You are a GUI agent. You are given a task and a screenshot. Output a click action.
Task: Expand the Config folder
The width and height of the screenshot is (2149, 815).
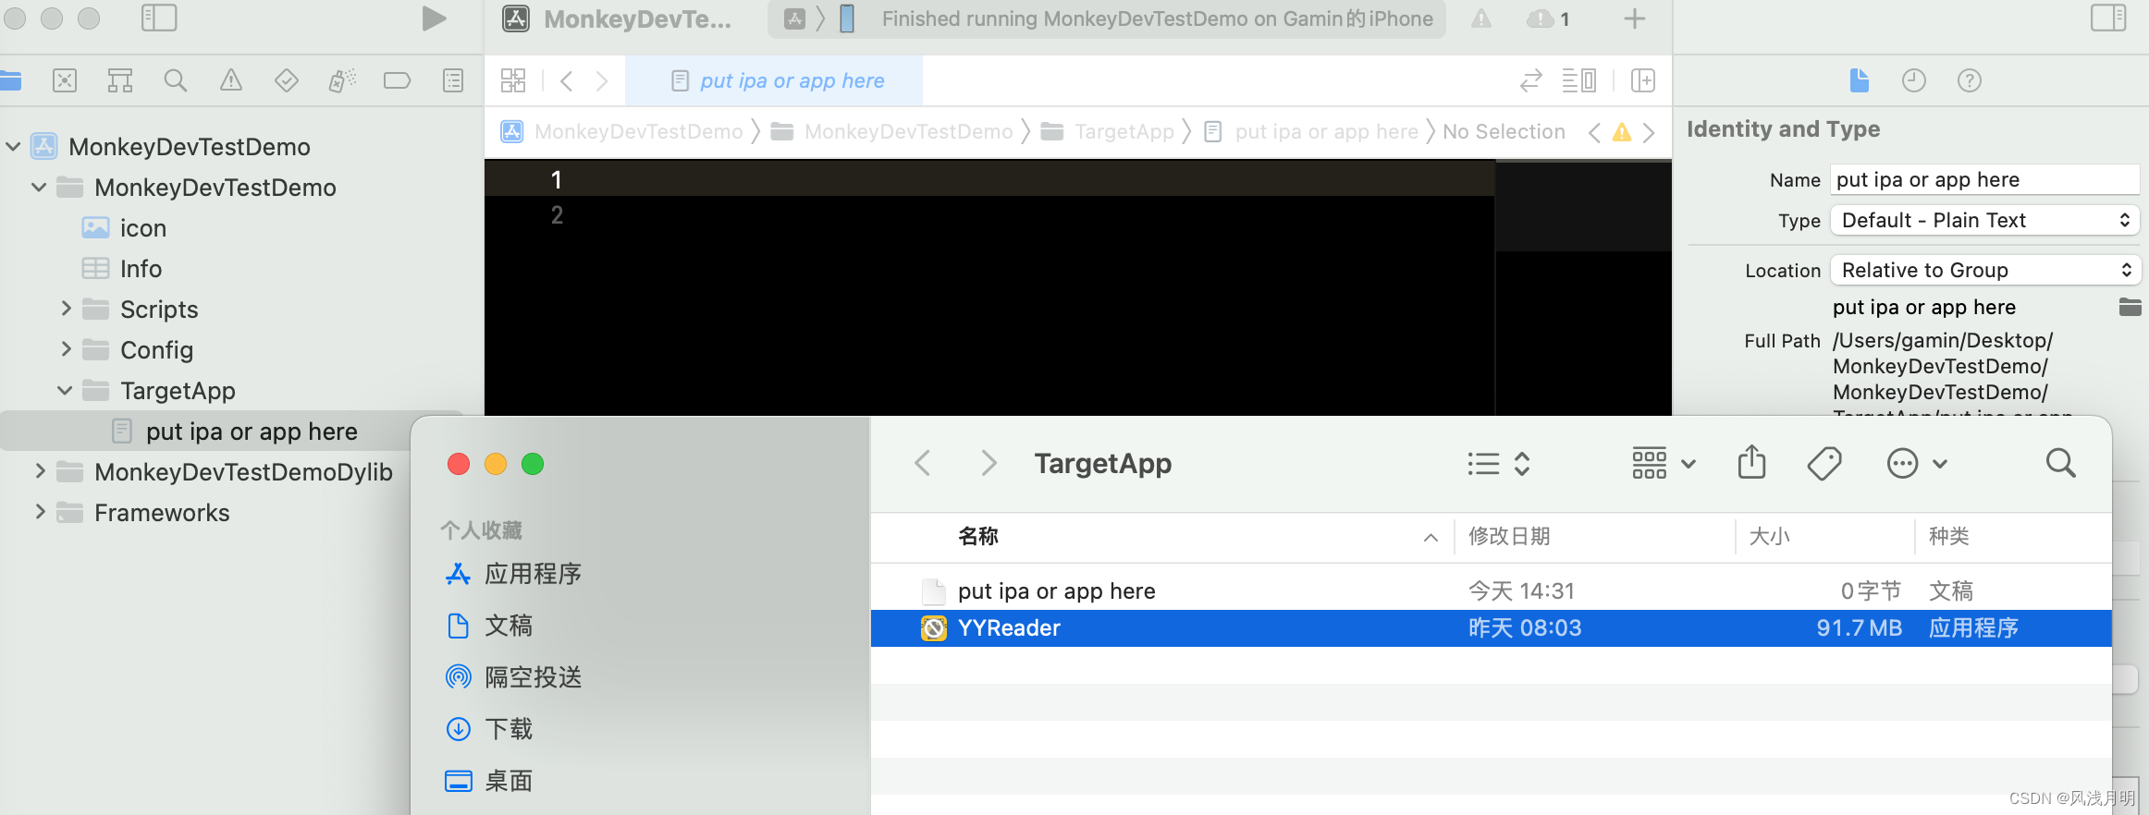point(65,349)
